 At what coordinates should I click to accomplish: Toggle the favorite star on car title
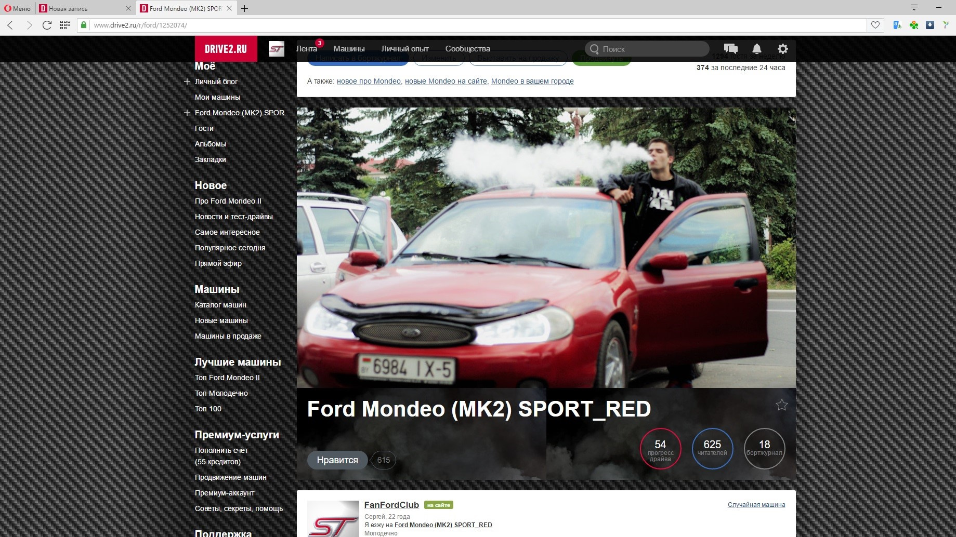point(782,405)
